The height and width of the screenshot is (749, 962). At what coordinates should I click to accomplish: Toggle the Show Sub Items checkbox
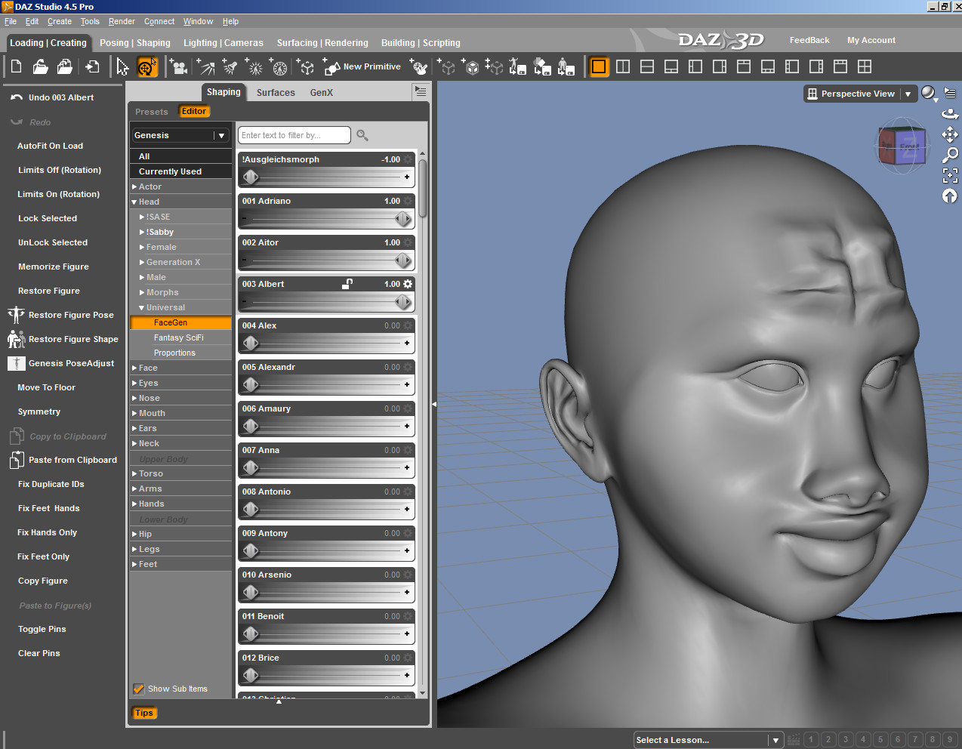click(139, 689)
